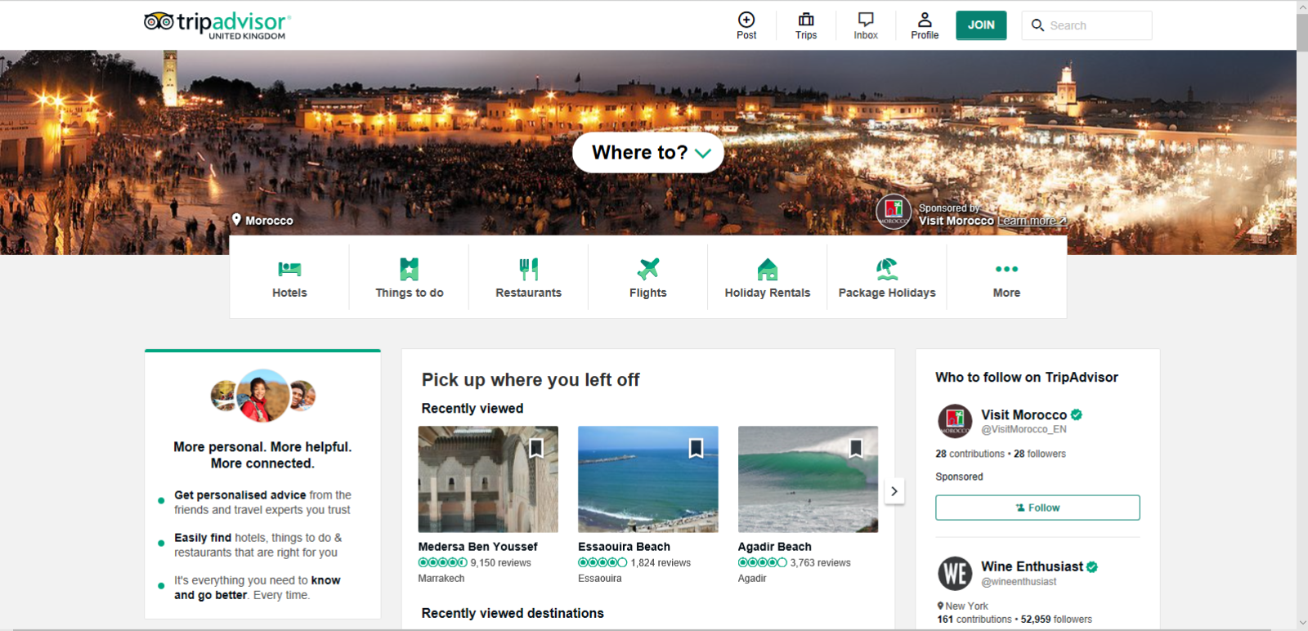The width and height of the screenshot is (1308, 631).
Task: Open Agadir Beach title link
Action: (x=774, y=547)
